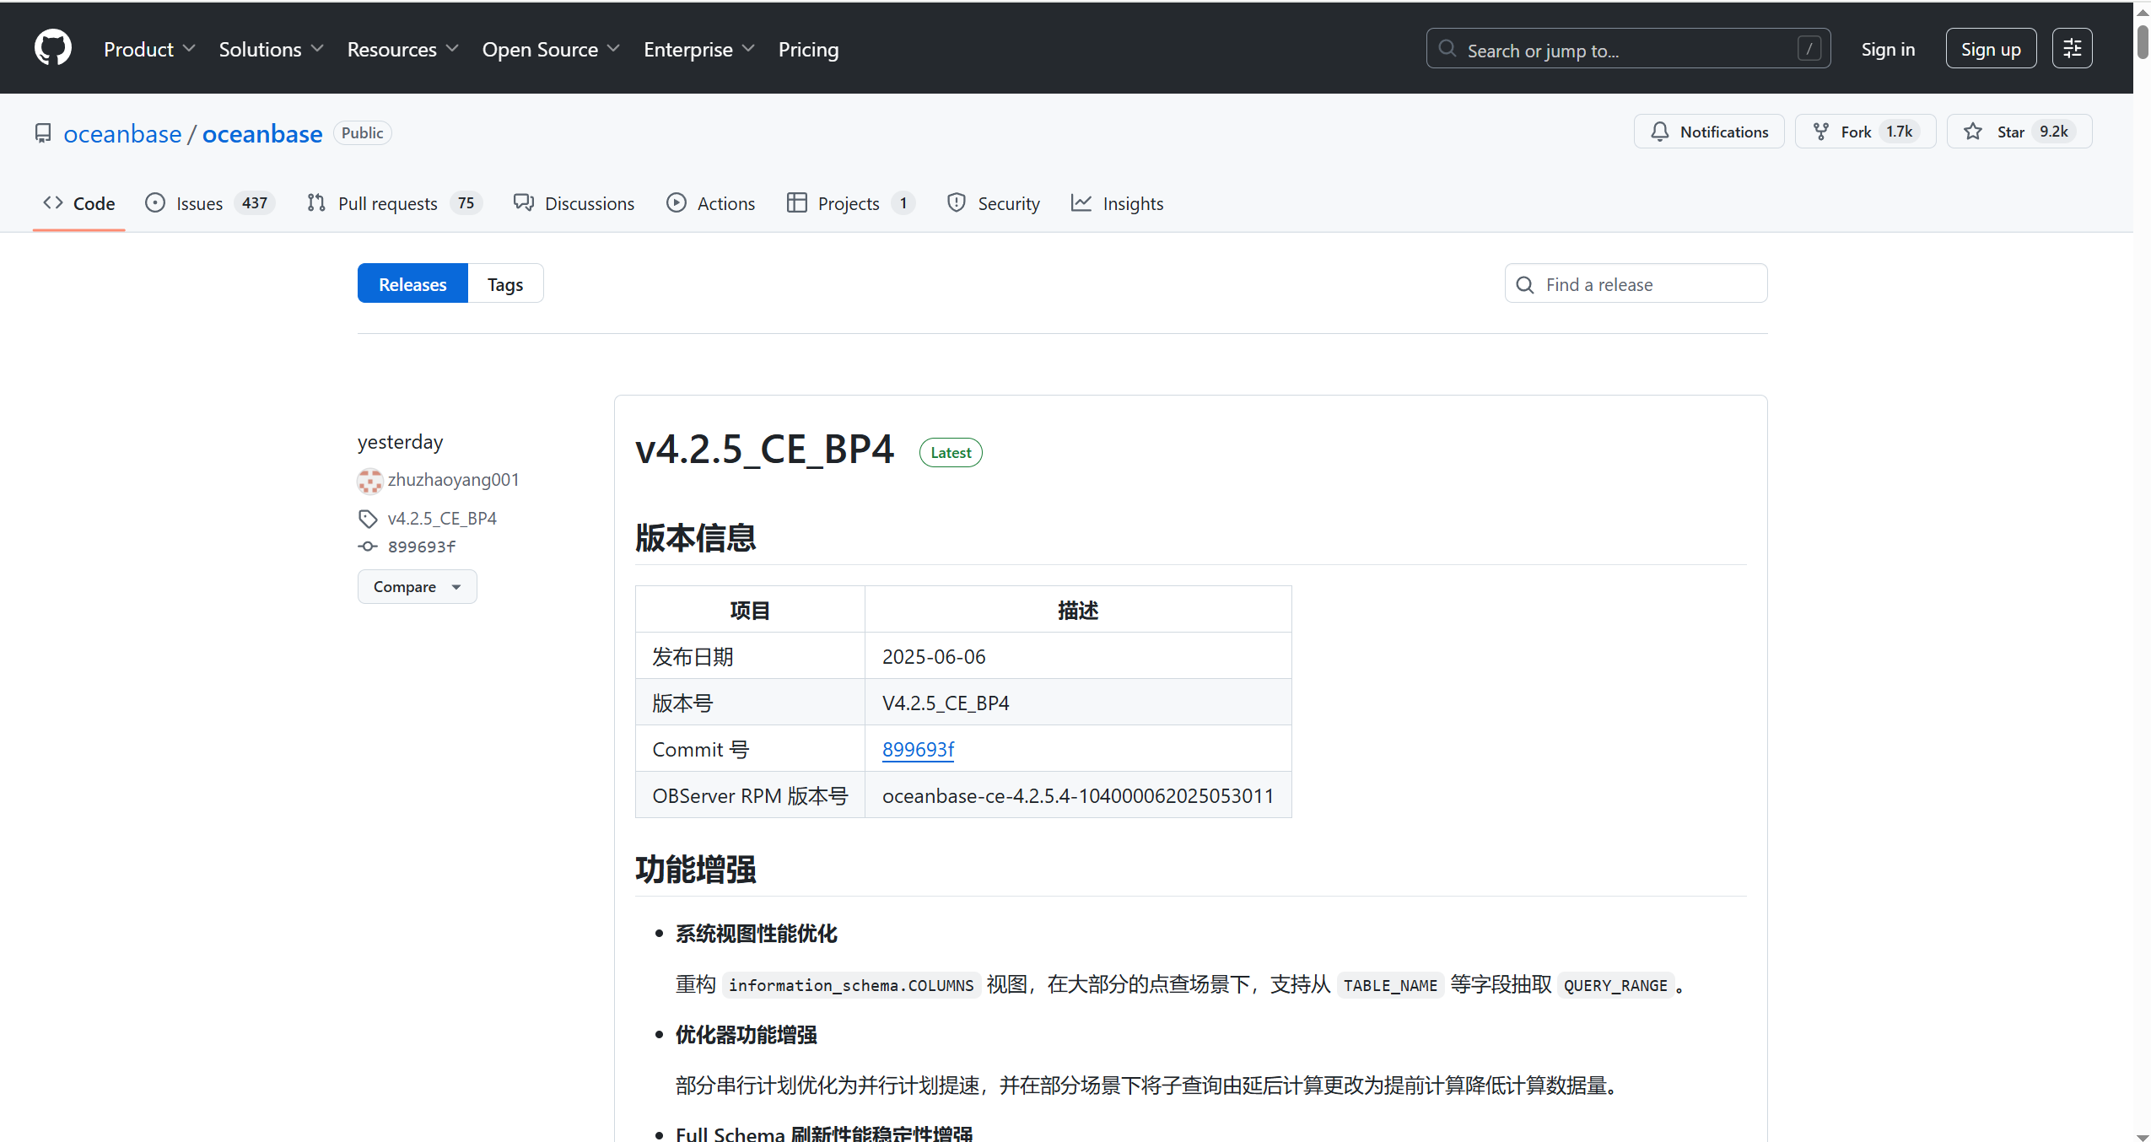The height and width of the screenshot is (1142, 2151).
Task: Click the settings icon at top right corner
Action: (x=2073, y=47)
